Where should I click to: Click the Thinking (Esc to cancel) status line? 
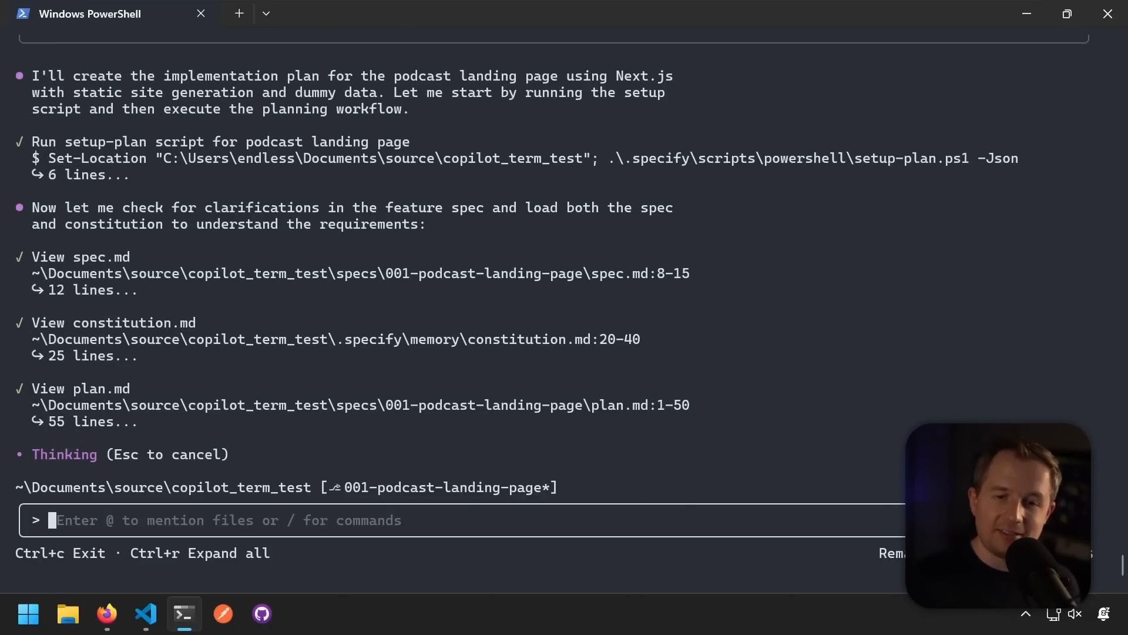(129, 454)
